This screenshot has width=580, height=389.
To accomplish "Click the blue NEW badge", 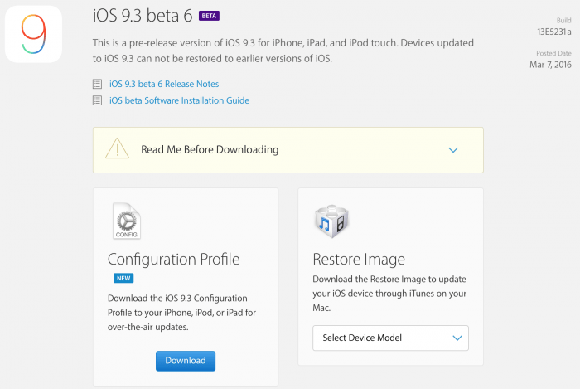I will click(123, 279).
